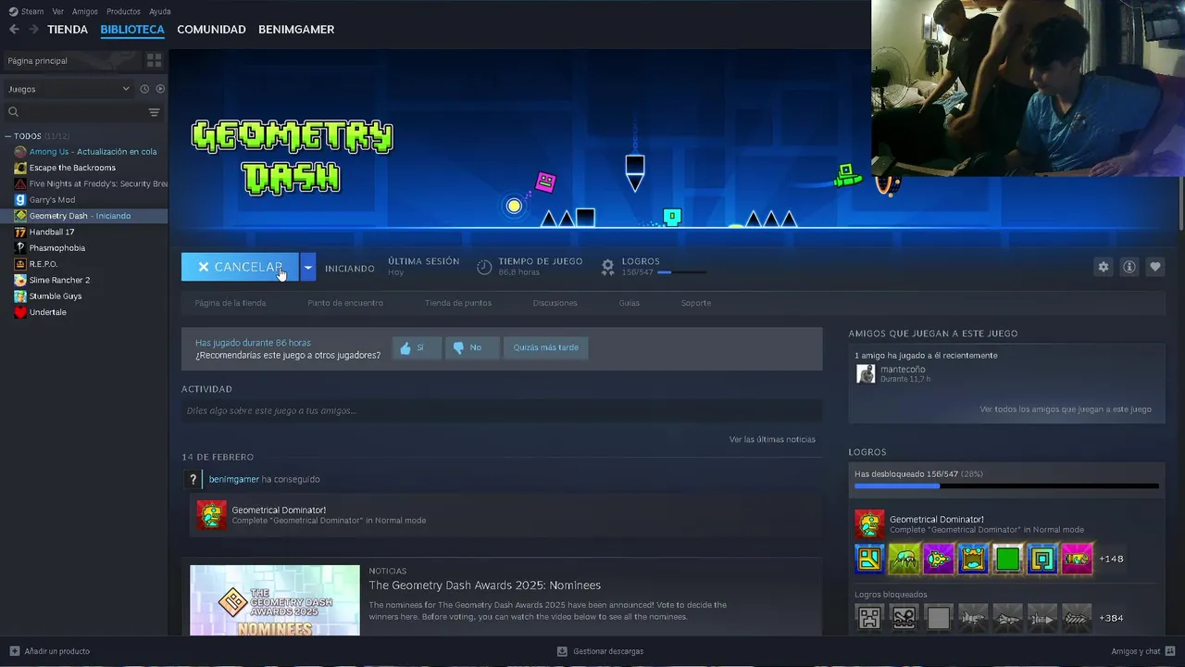Open the recent games clock filter
Screen dimensions: 1185x667
[144, 89]
